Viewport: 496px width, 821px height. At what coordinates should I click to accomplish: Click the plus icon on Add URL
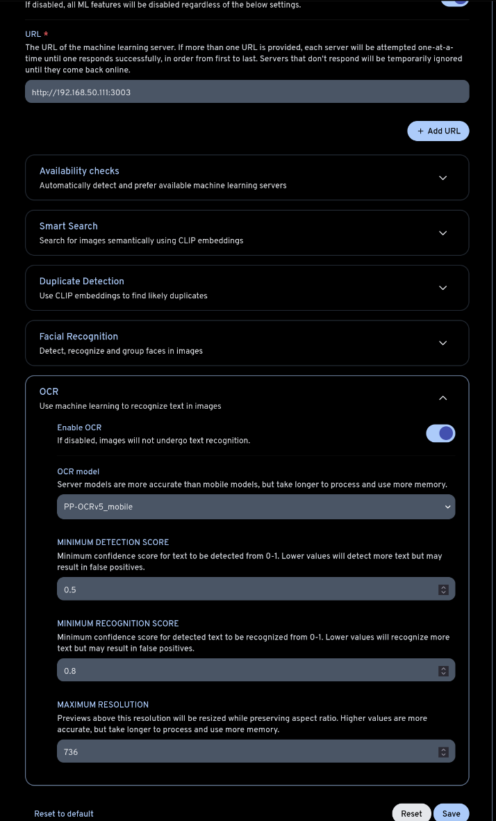tap(420, 131)
